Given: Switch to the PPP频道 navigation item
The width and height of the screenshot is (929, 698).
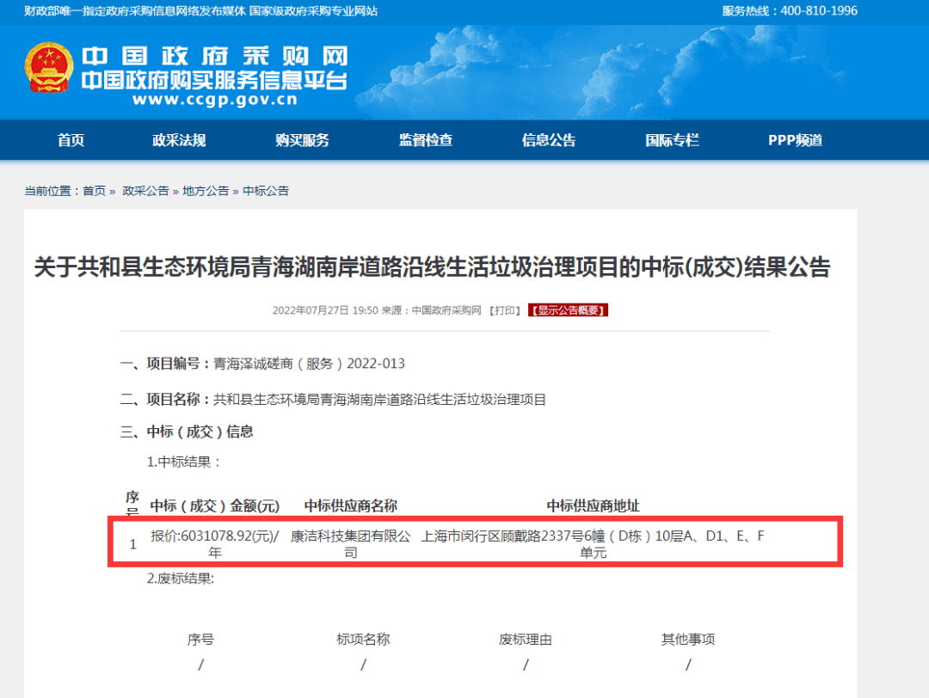Looking at the screenshot, I should click(795, 140).
